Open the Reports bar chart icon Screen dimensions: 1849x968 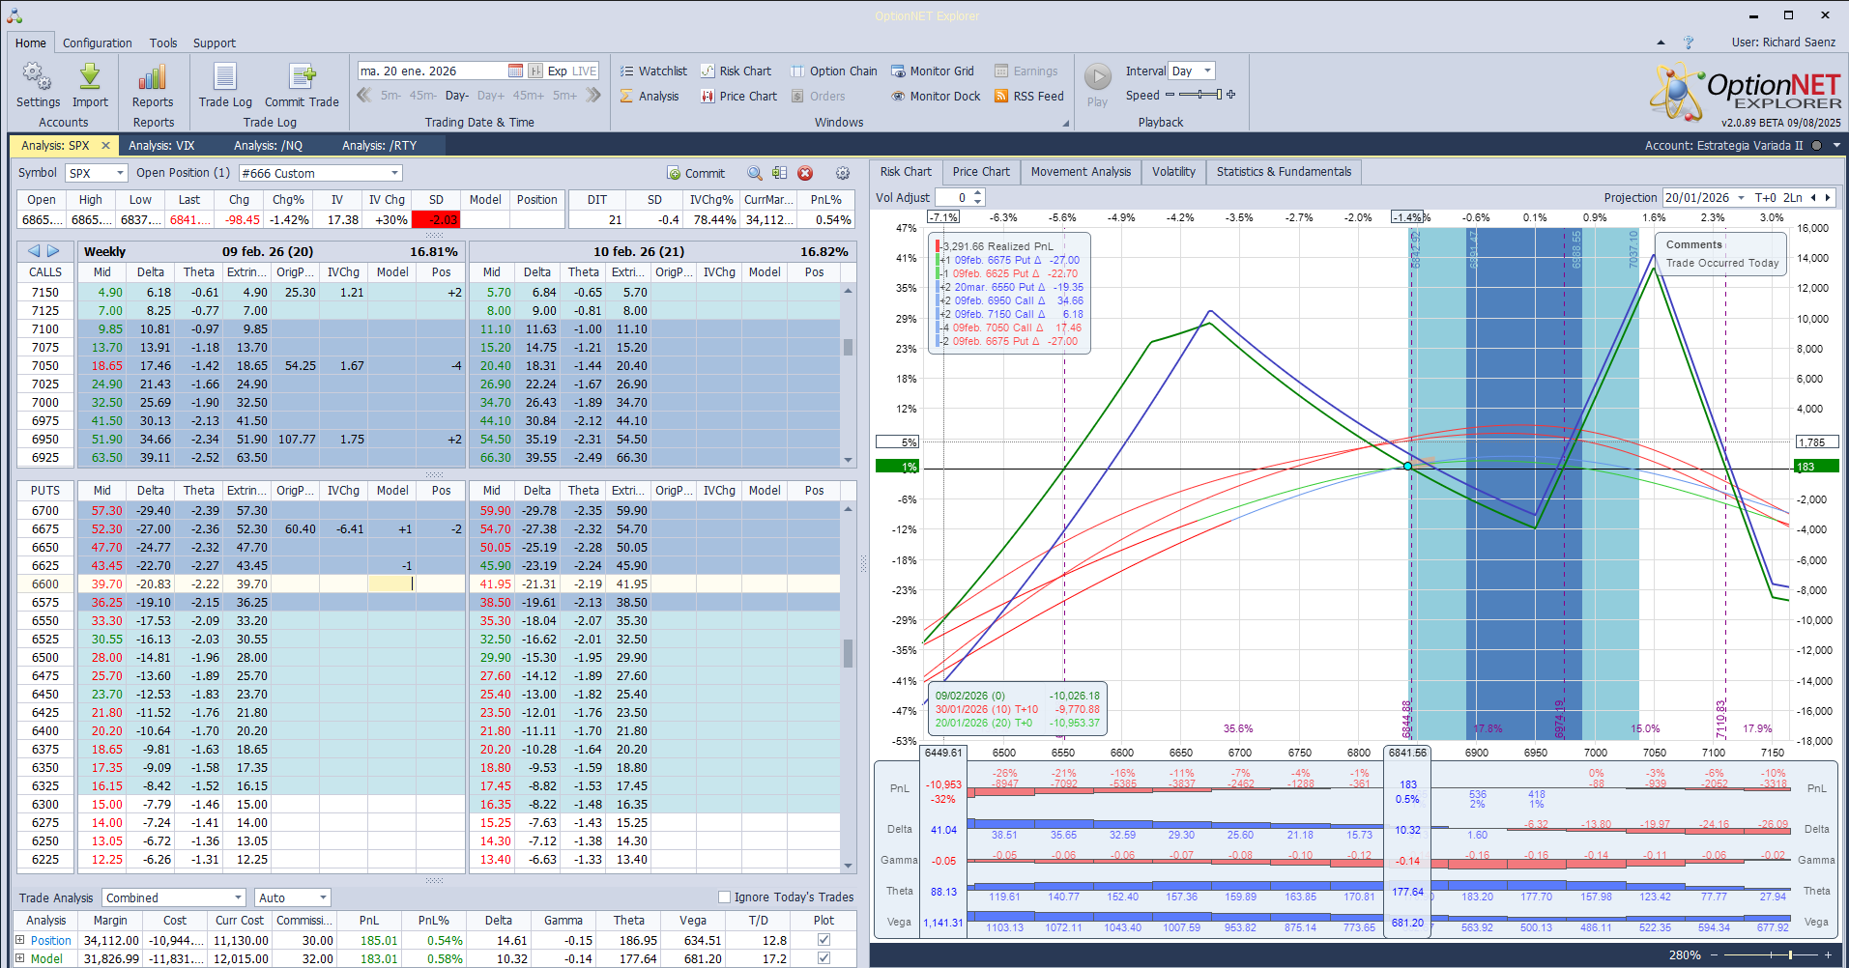pyautogui.click(x=153, y=85)
